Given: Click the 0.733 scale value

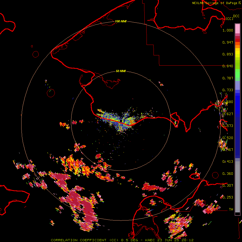Looking at the screenshot, I should [x=228, y=90].
